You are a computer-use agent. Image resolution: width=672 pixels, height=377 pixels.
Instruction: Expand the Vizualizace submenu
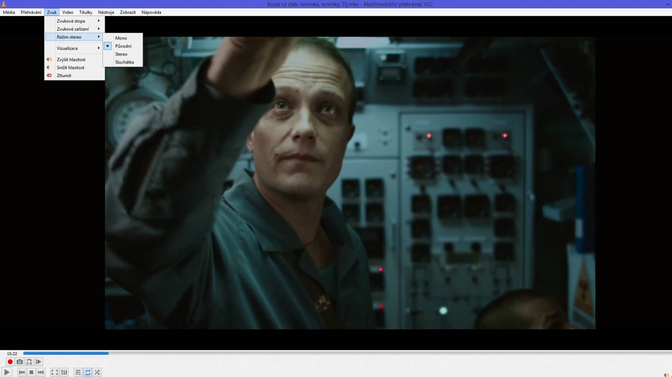[74, 48]
